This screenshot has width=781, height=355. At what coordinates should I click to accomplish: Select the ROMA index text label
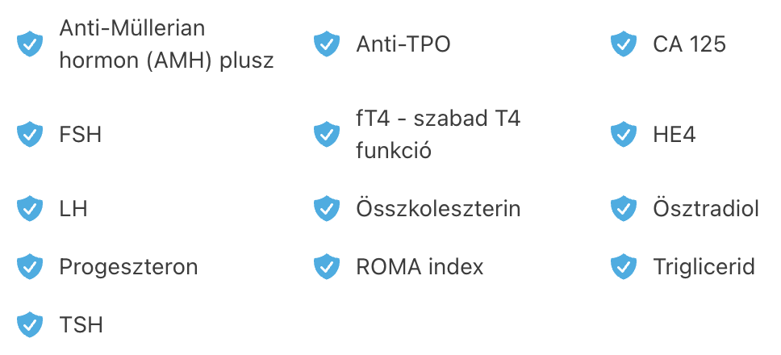420,267
